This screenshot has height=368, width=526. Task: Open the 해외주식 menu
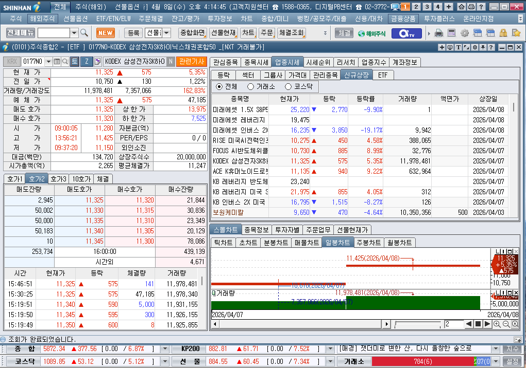pyautogui.click(x=42, y=19)
